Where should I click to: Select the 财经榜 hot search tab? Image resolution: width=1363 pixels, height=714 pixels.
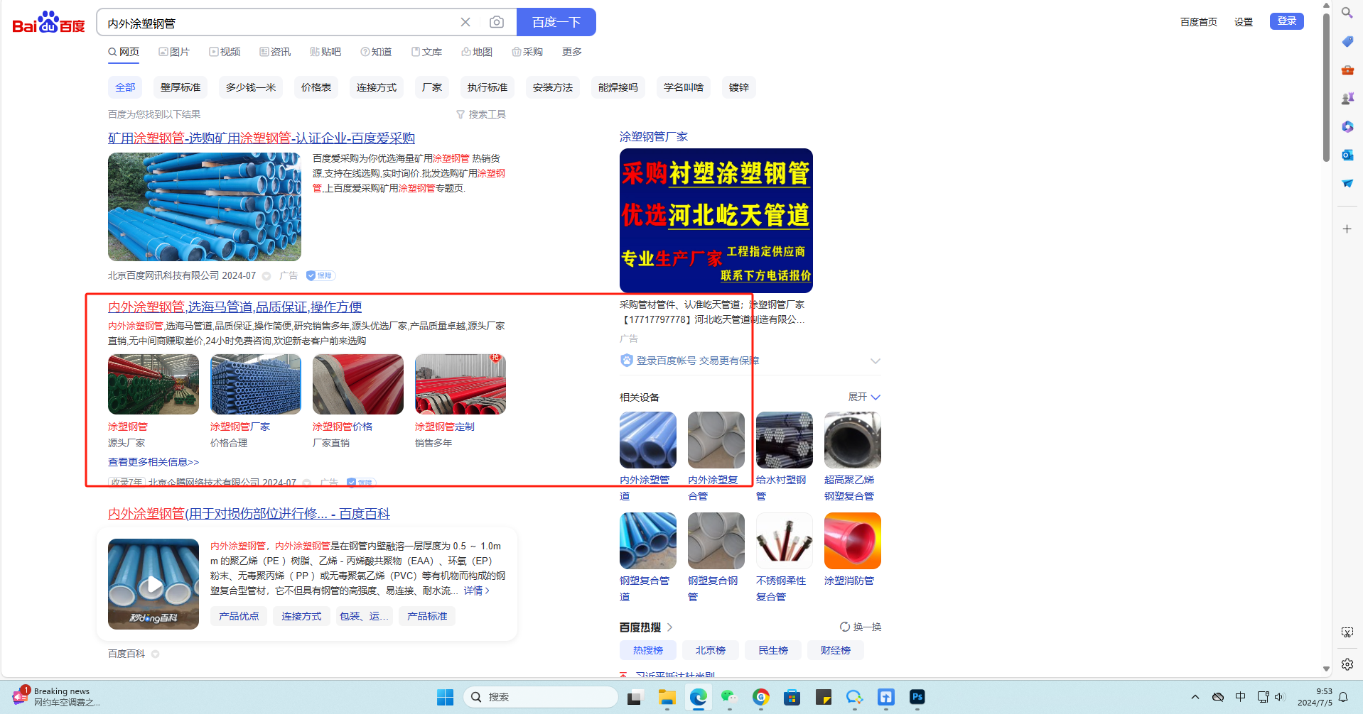[836, 650]
